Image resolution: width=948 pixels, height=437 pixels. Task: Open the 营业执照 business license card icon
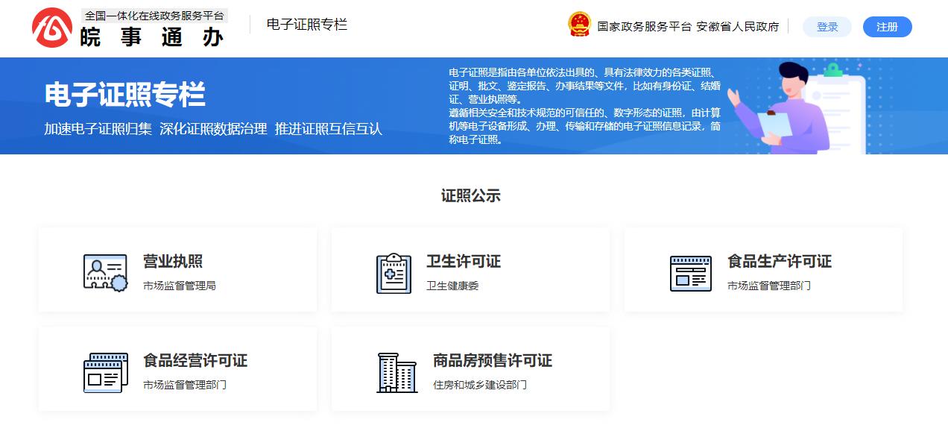point(105,272)
